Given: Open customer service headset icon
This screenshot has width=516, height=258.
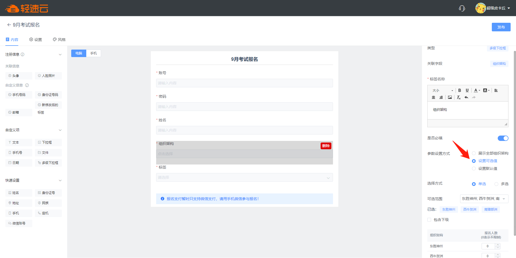Looking at the screenshot, I should click(462, 8).
